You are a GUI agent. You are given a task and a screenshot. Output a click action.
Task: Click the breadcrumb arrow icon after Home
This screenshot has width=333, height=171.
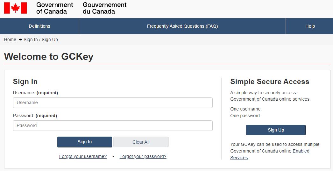(x=20, y=39)
